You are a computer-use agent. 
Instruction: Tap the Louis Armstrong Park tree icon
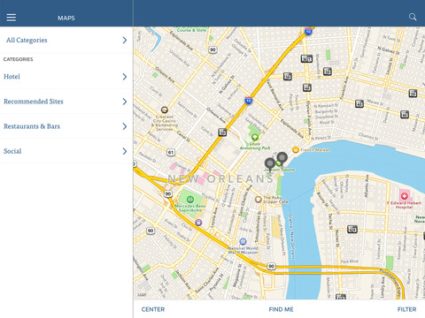click(x=255, y=137)
